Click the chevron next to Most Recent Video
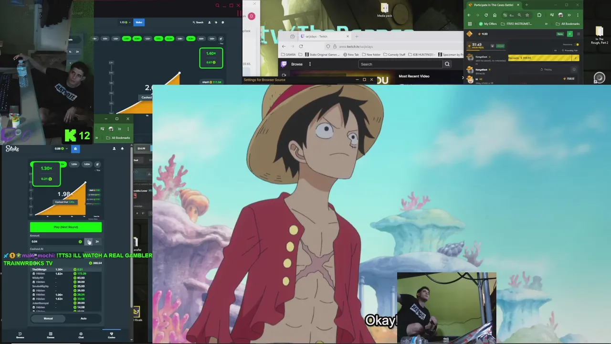The image size is (611, 344). click(x=463, y=76)
